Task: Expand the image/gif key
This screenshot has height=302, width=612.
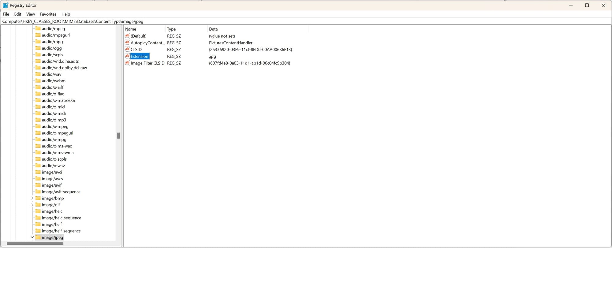Action: coord(32,204)
